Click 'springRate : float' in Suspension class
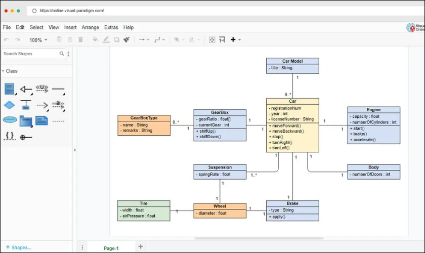The height and width of the screenshot is (253, 425). tap(215, 175)
